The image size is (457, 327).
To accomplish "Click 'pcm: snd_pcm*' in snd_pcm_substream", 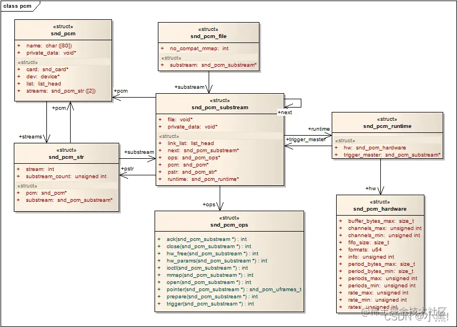I will click(x=188, y=165).
